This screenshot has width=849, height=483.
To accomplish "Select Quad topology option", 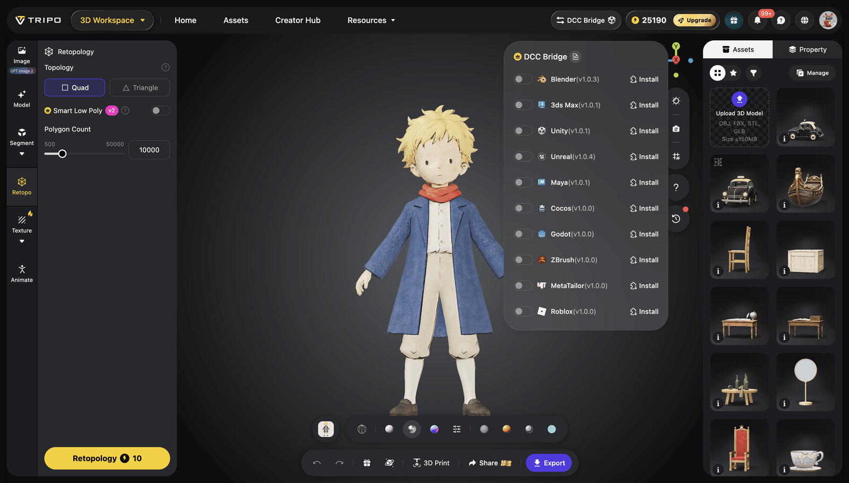I will click(75, 87).
